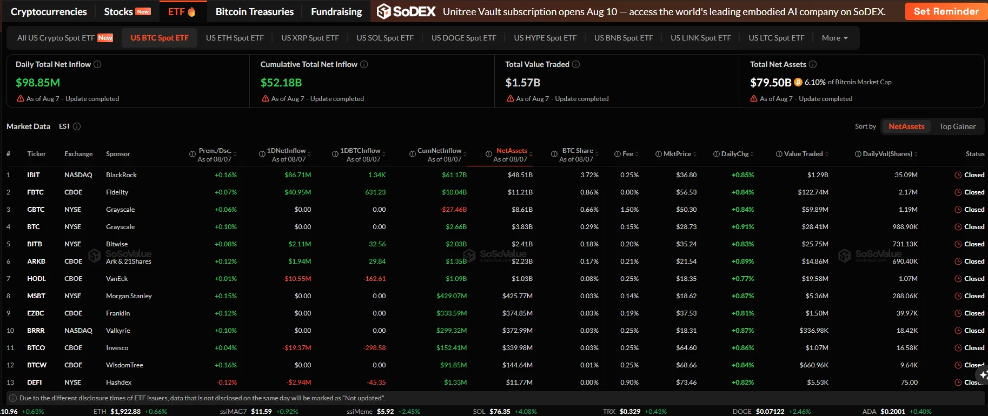This screenshot has width=988, height=416.
Task: Click the SoDEX logo in banner
Action: pos(406,11)
